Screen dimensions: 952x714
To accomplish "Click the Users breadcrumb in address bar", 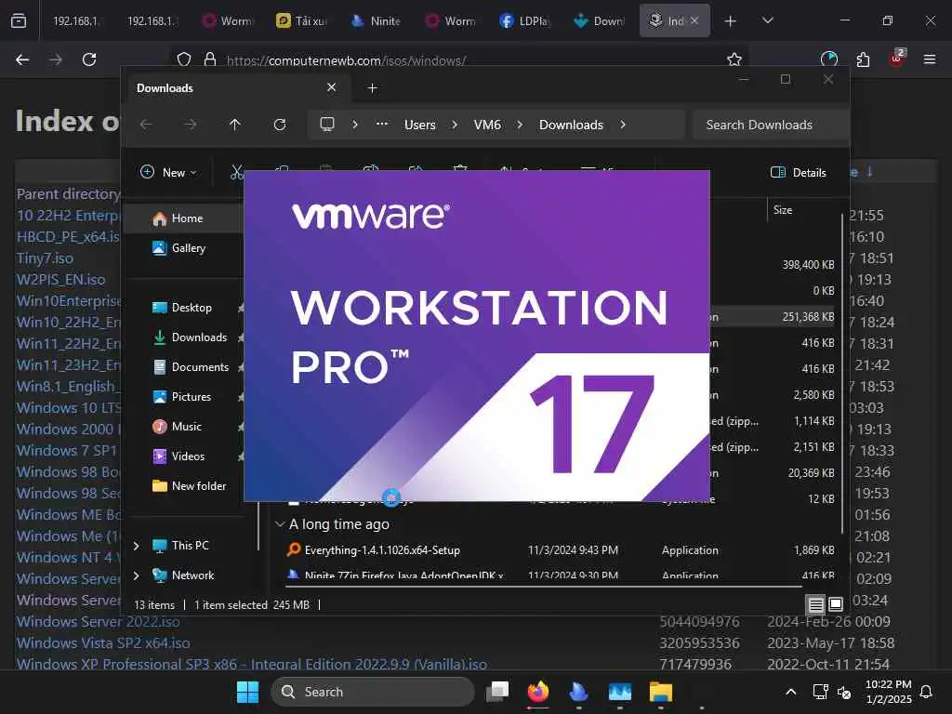I will point(420,125).
